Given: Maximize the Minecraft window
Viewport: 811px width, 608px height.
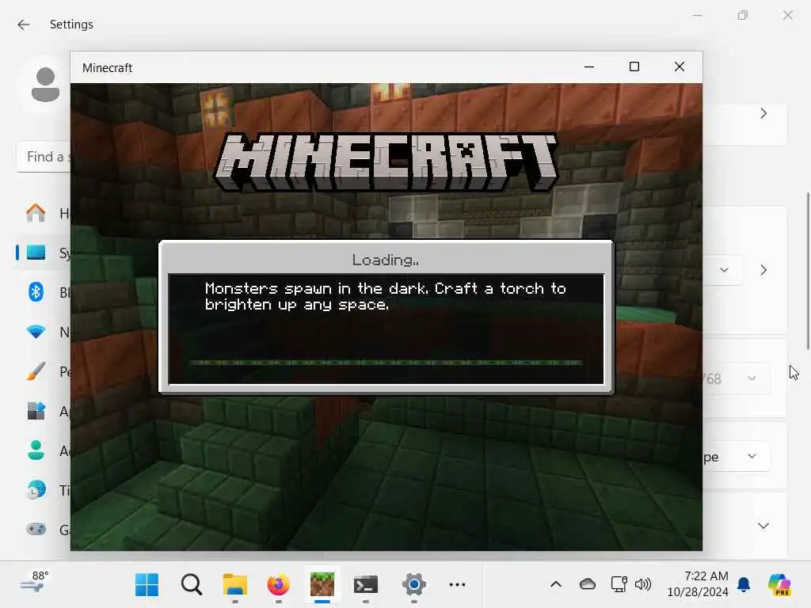Looking at the screenshot, I should click(634, 67).
